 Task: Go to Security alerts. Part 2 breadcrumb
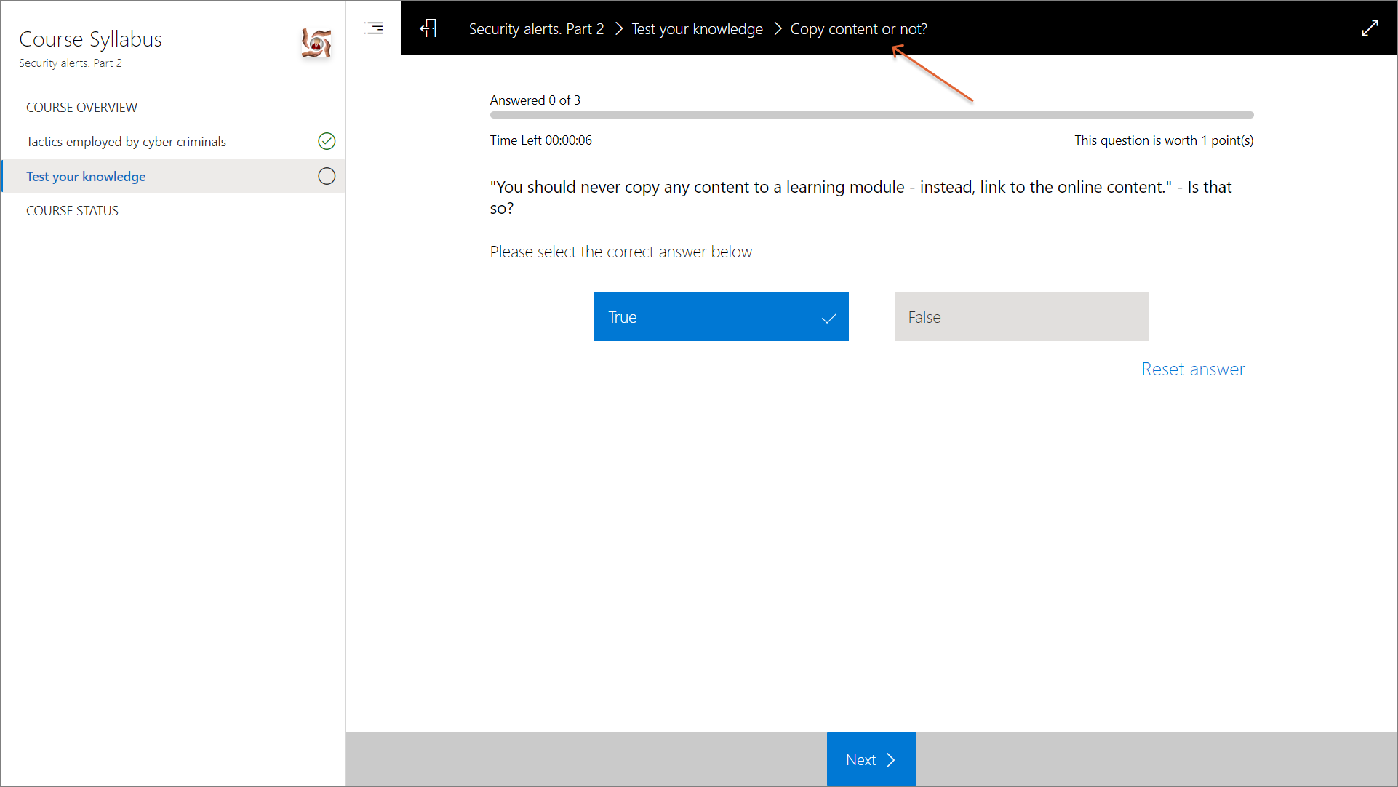coord(536,28)
